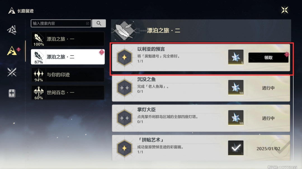Click the hexagon badge of 沉没之鱼
This screenshot has height=169, width=302.
click(125, 88)
